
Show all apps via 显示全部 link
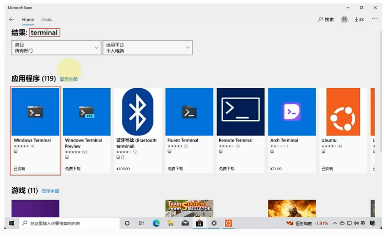[69, 79]
